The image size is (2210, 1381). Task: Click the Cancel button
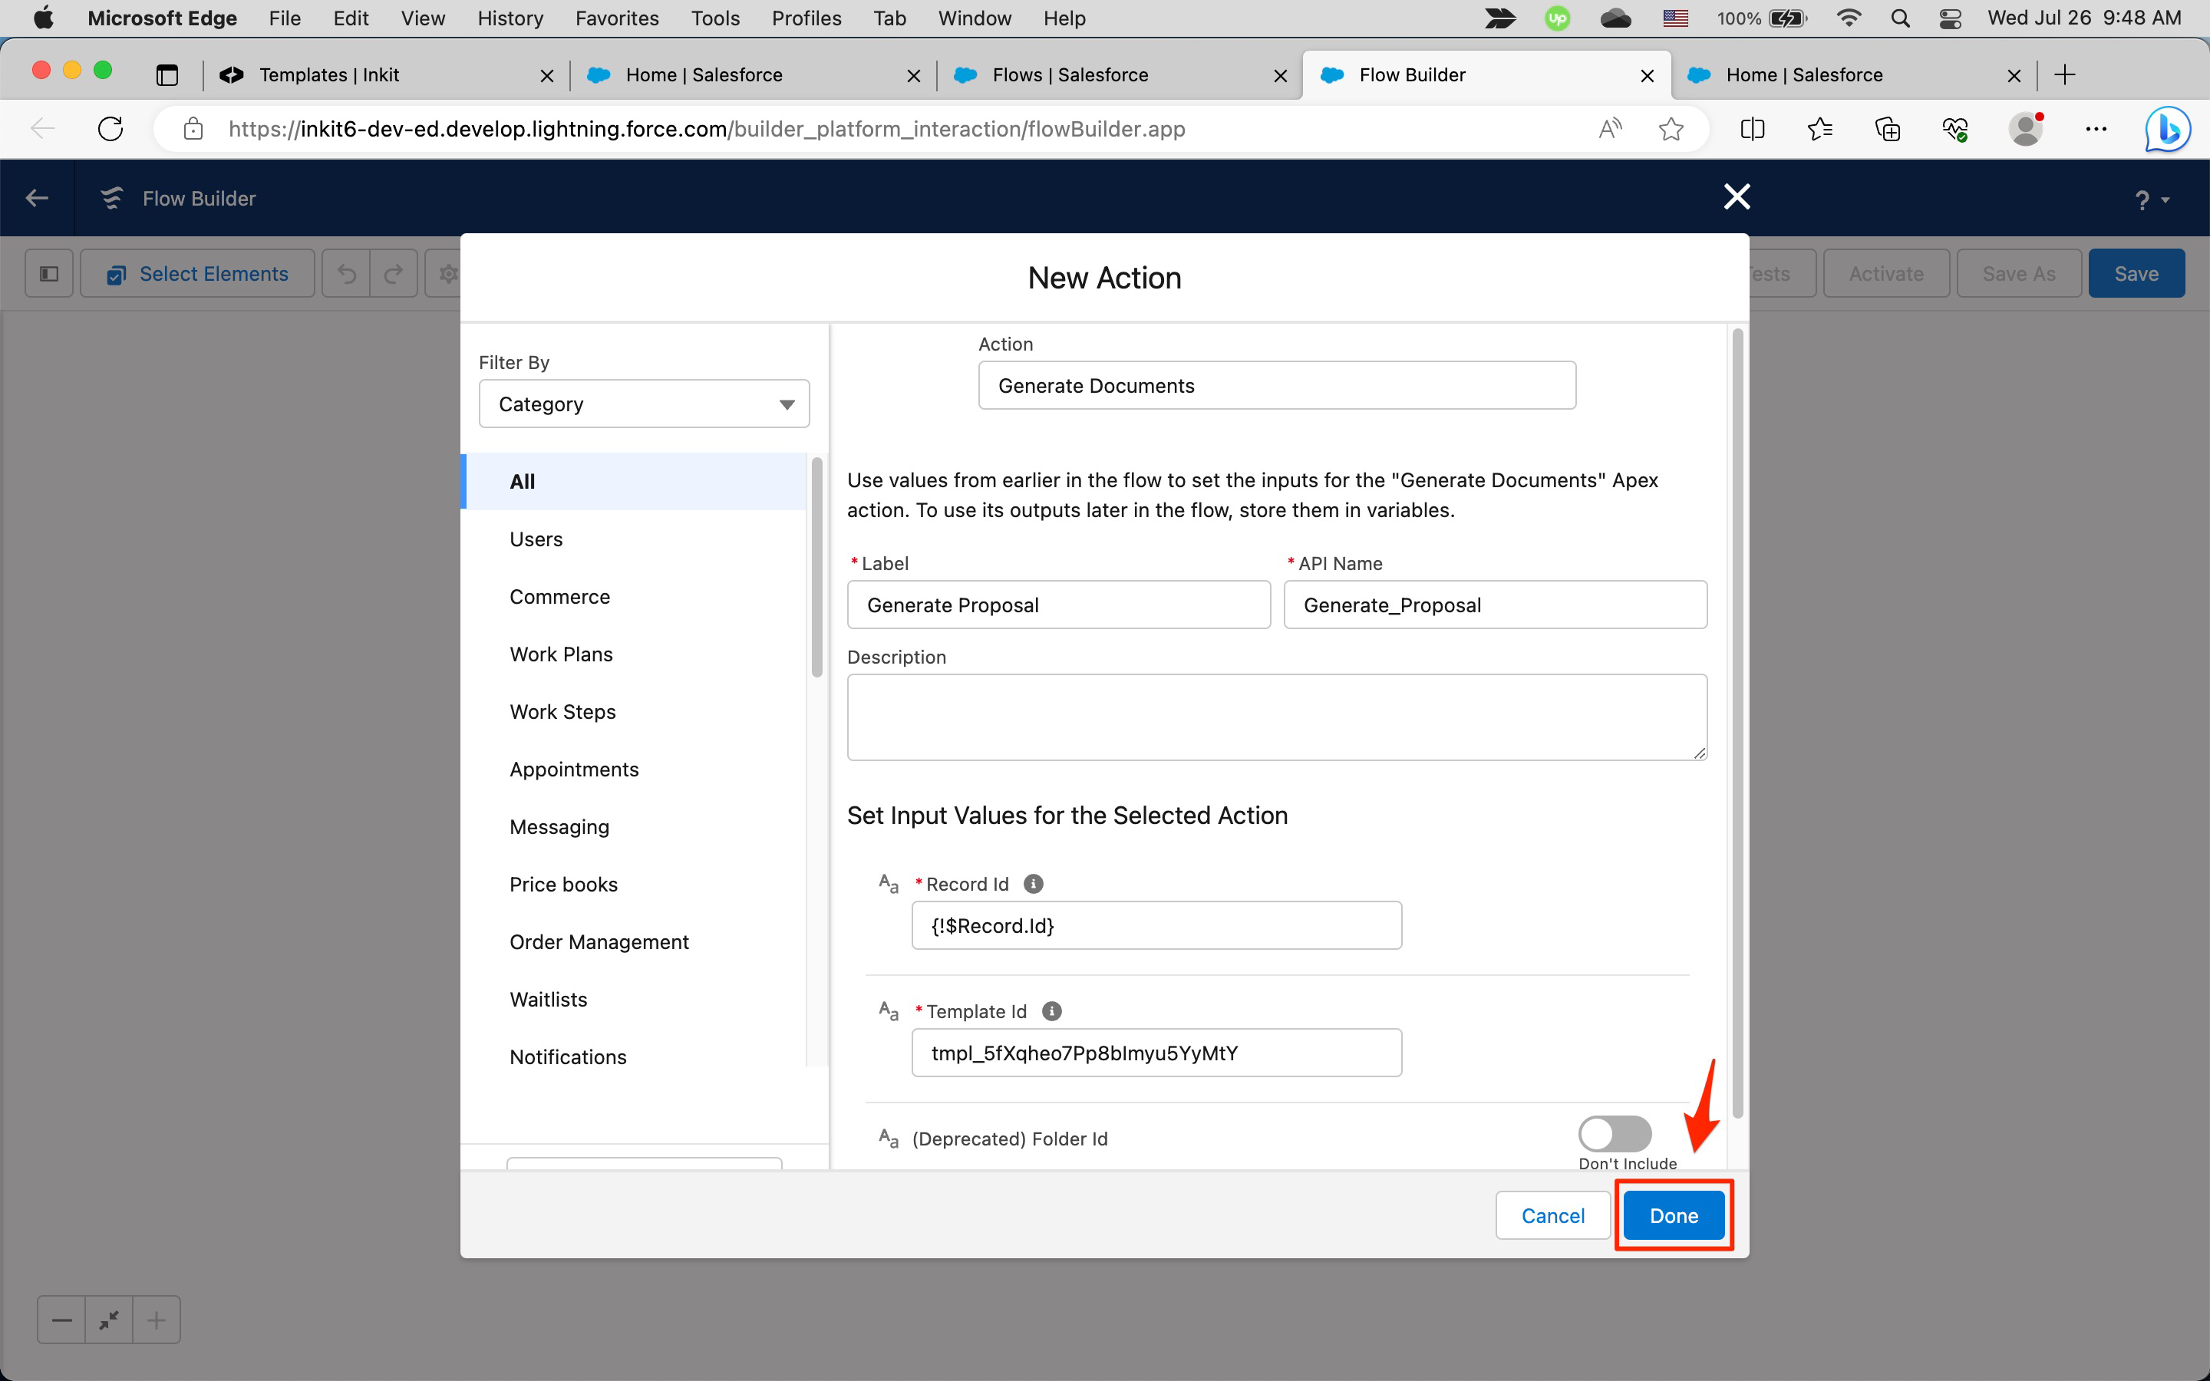point(1552,1216)
